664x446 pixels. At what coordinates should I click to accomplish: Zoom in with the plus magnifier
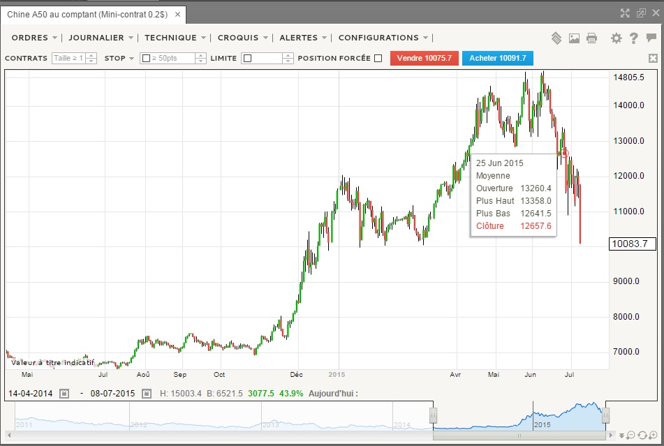653,436
